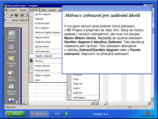Click the Microsoft Project title bar icon
Viewport: 158px width, 119px height.
(6, 6)
